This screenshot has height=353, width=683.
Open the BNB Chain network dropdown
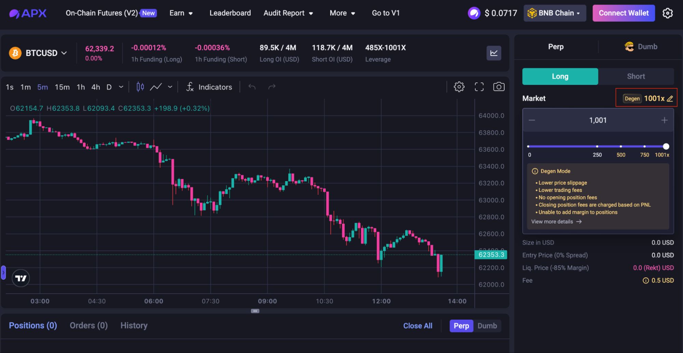554,13
